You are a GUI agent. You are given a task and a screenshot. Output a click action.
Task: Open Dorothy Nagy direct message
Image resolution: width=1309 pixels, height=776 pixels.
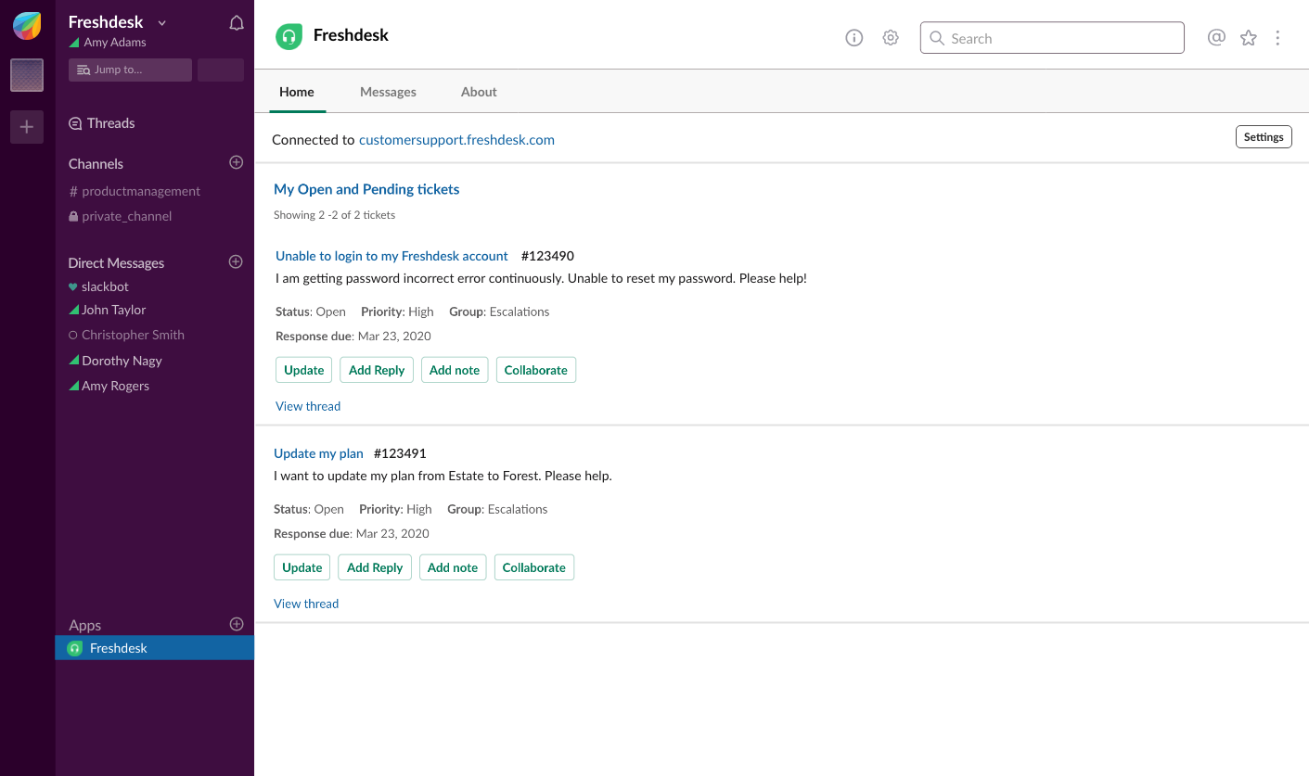click(115, 361)
